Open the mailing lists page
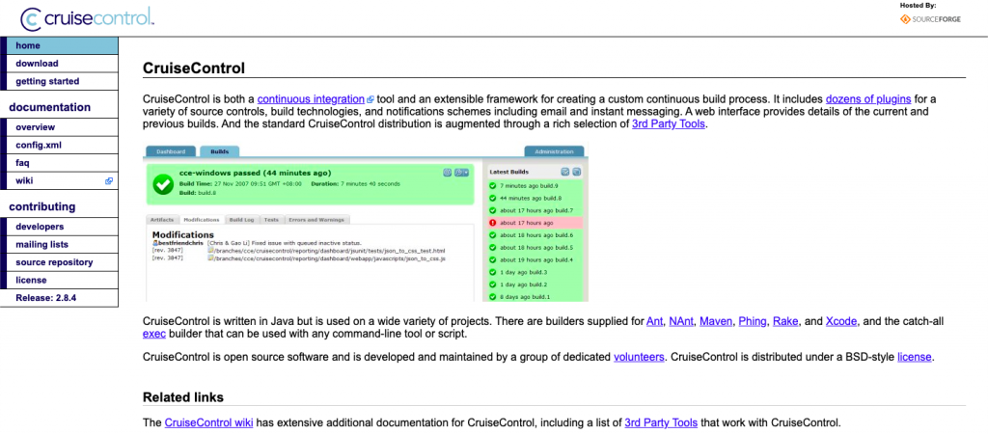The height and width of the screenshot is (434, 988). pyautogui.click(x=59, y=244)
